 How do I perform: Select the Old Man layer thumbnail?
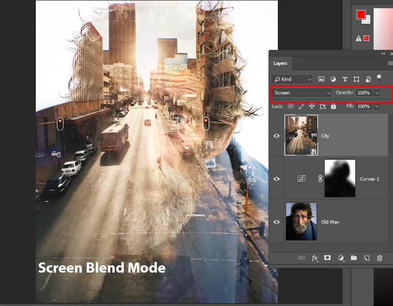[301, 221]
